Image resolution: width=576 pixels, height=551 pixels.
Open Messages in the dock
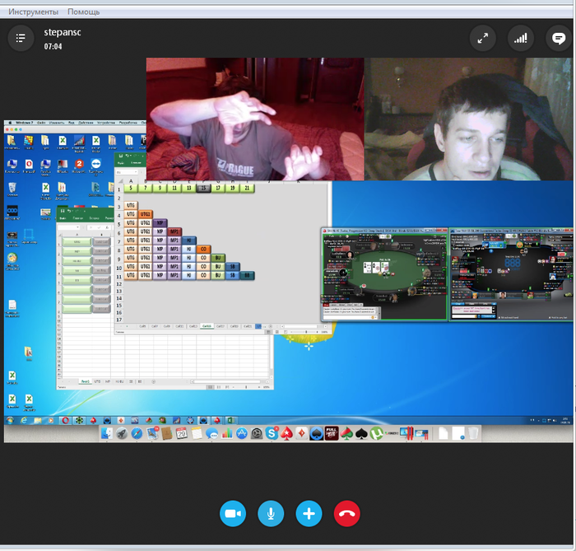(x=211, y=434)
